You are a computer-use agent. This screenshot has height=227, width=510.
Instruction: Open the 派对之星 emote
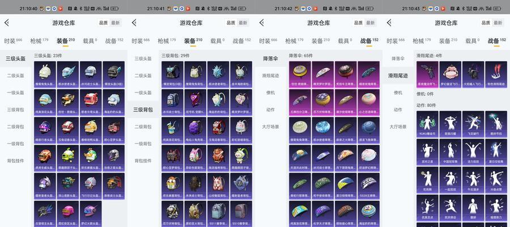[427, 152]
